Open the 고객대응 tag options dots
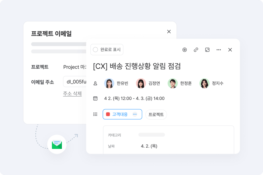263x175 pixels. coord(135,114)
